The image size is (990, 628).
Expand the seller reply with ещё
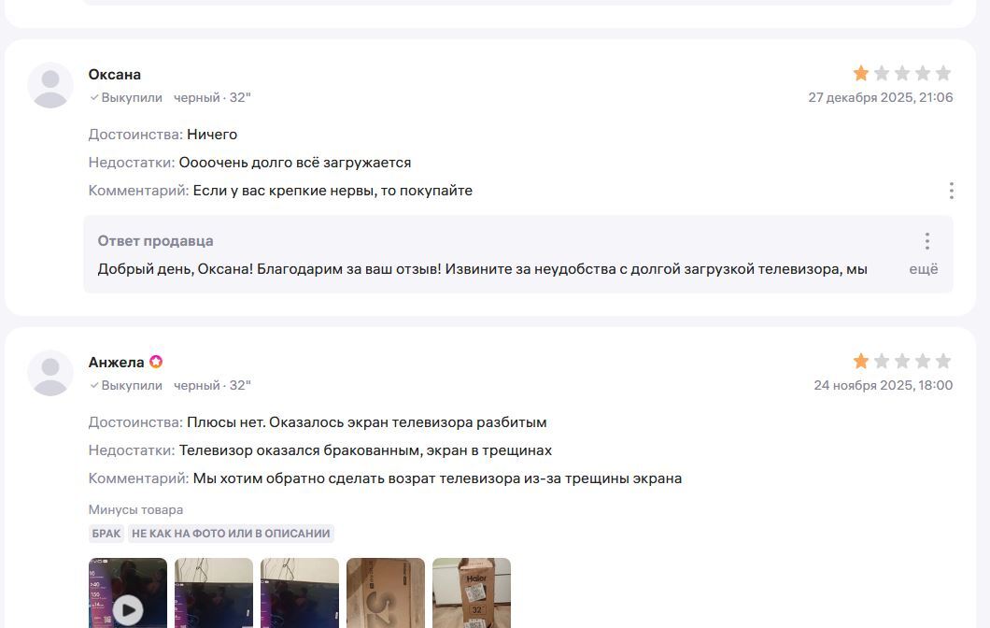point(923,269)
